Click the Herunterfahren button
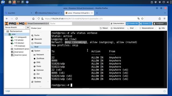 click(x=117, y=28)
